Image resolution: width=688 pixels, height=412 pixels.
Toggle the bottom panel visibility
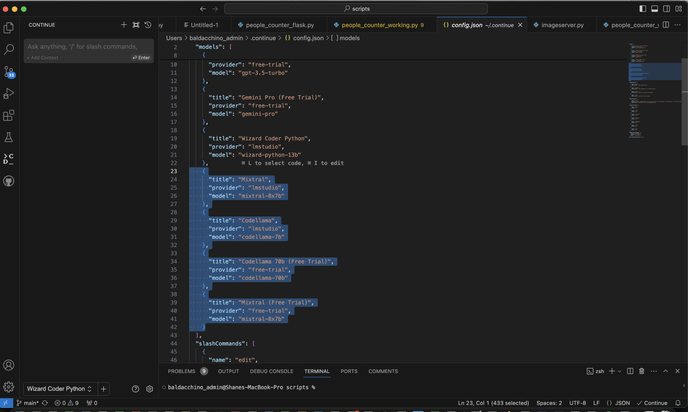click(655, 8)
